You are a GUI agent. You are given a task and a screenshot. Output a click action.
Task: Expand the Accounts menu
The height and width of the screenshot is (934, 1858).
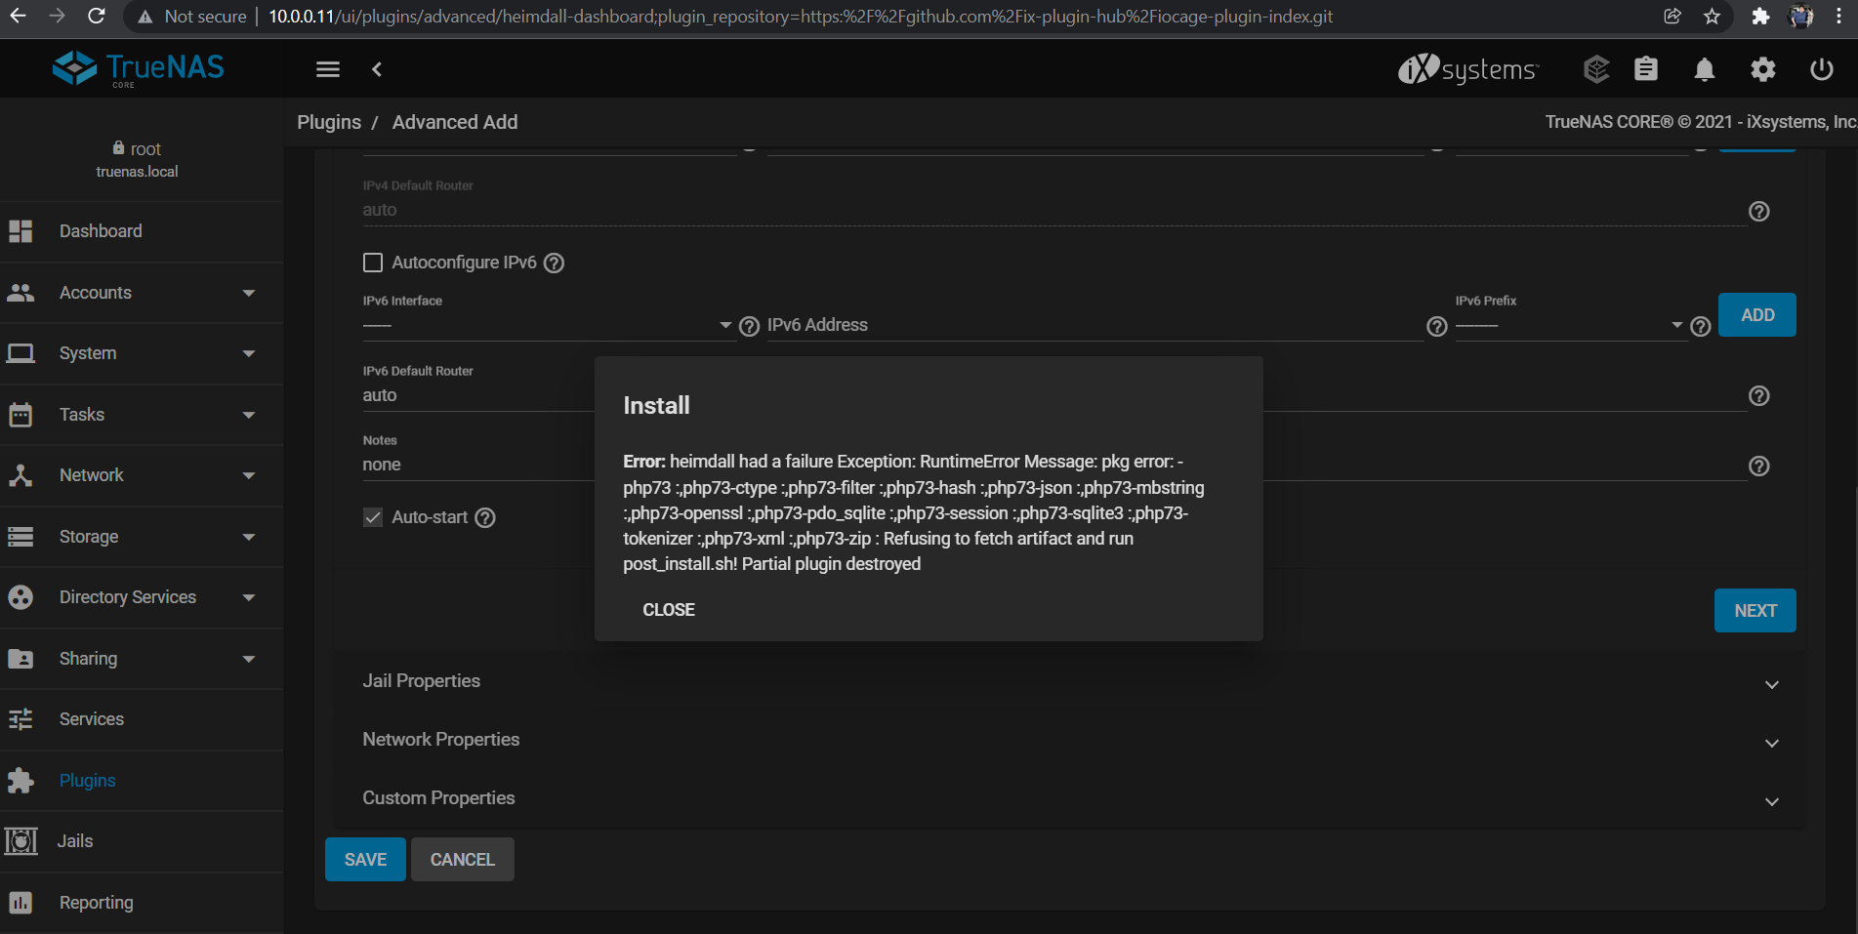tap(142, 293)
